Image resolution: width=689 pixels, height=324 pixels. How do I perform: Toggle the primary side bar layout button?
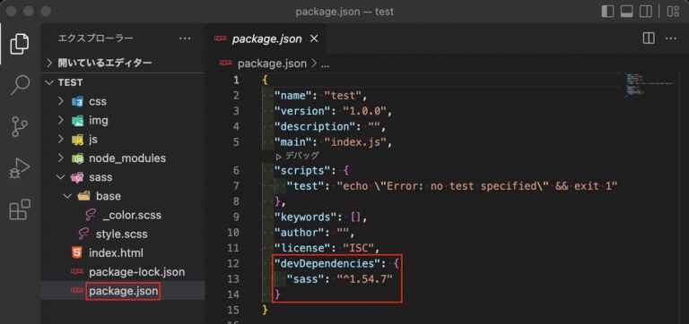tap(607, 11)
